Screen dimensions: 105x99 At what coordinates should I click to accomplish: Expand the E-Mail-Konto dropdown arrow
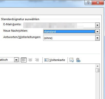pyautogui.click(x=97, y=25)
